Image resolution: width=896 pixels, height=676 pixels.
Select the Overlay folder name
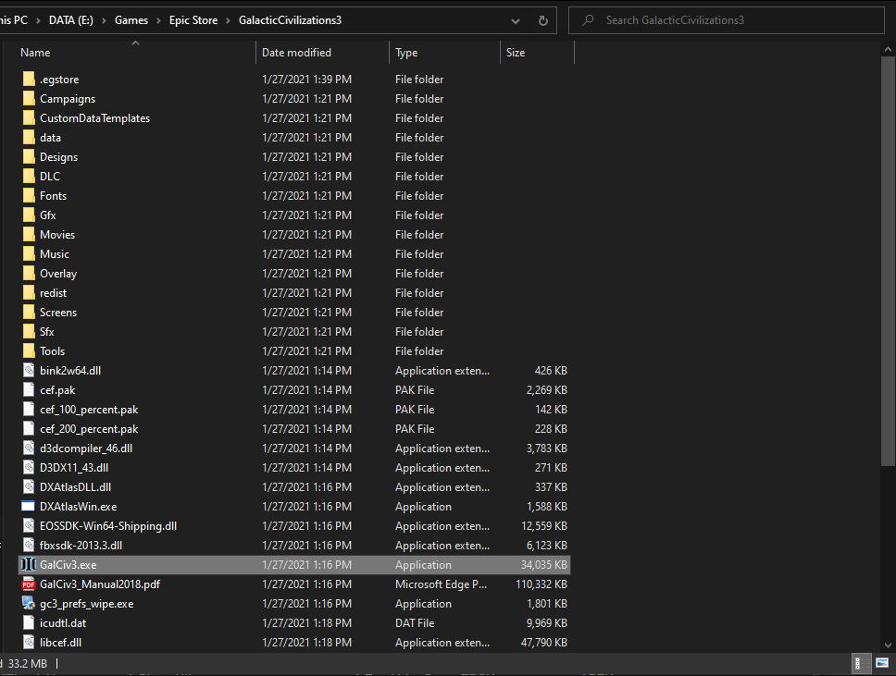point(58,274)
